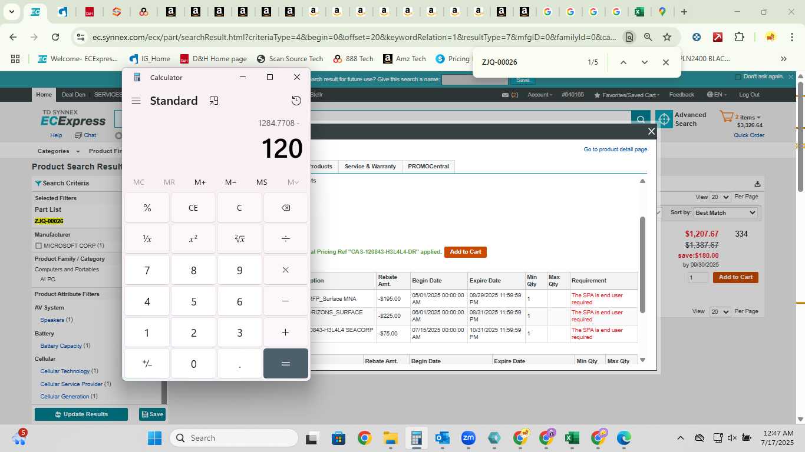Open View per page dropdown above Sort by
The height and width of the screenshot is (452, 805).
pyautogui.click(x=720, y=197)
